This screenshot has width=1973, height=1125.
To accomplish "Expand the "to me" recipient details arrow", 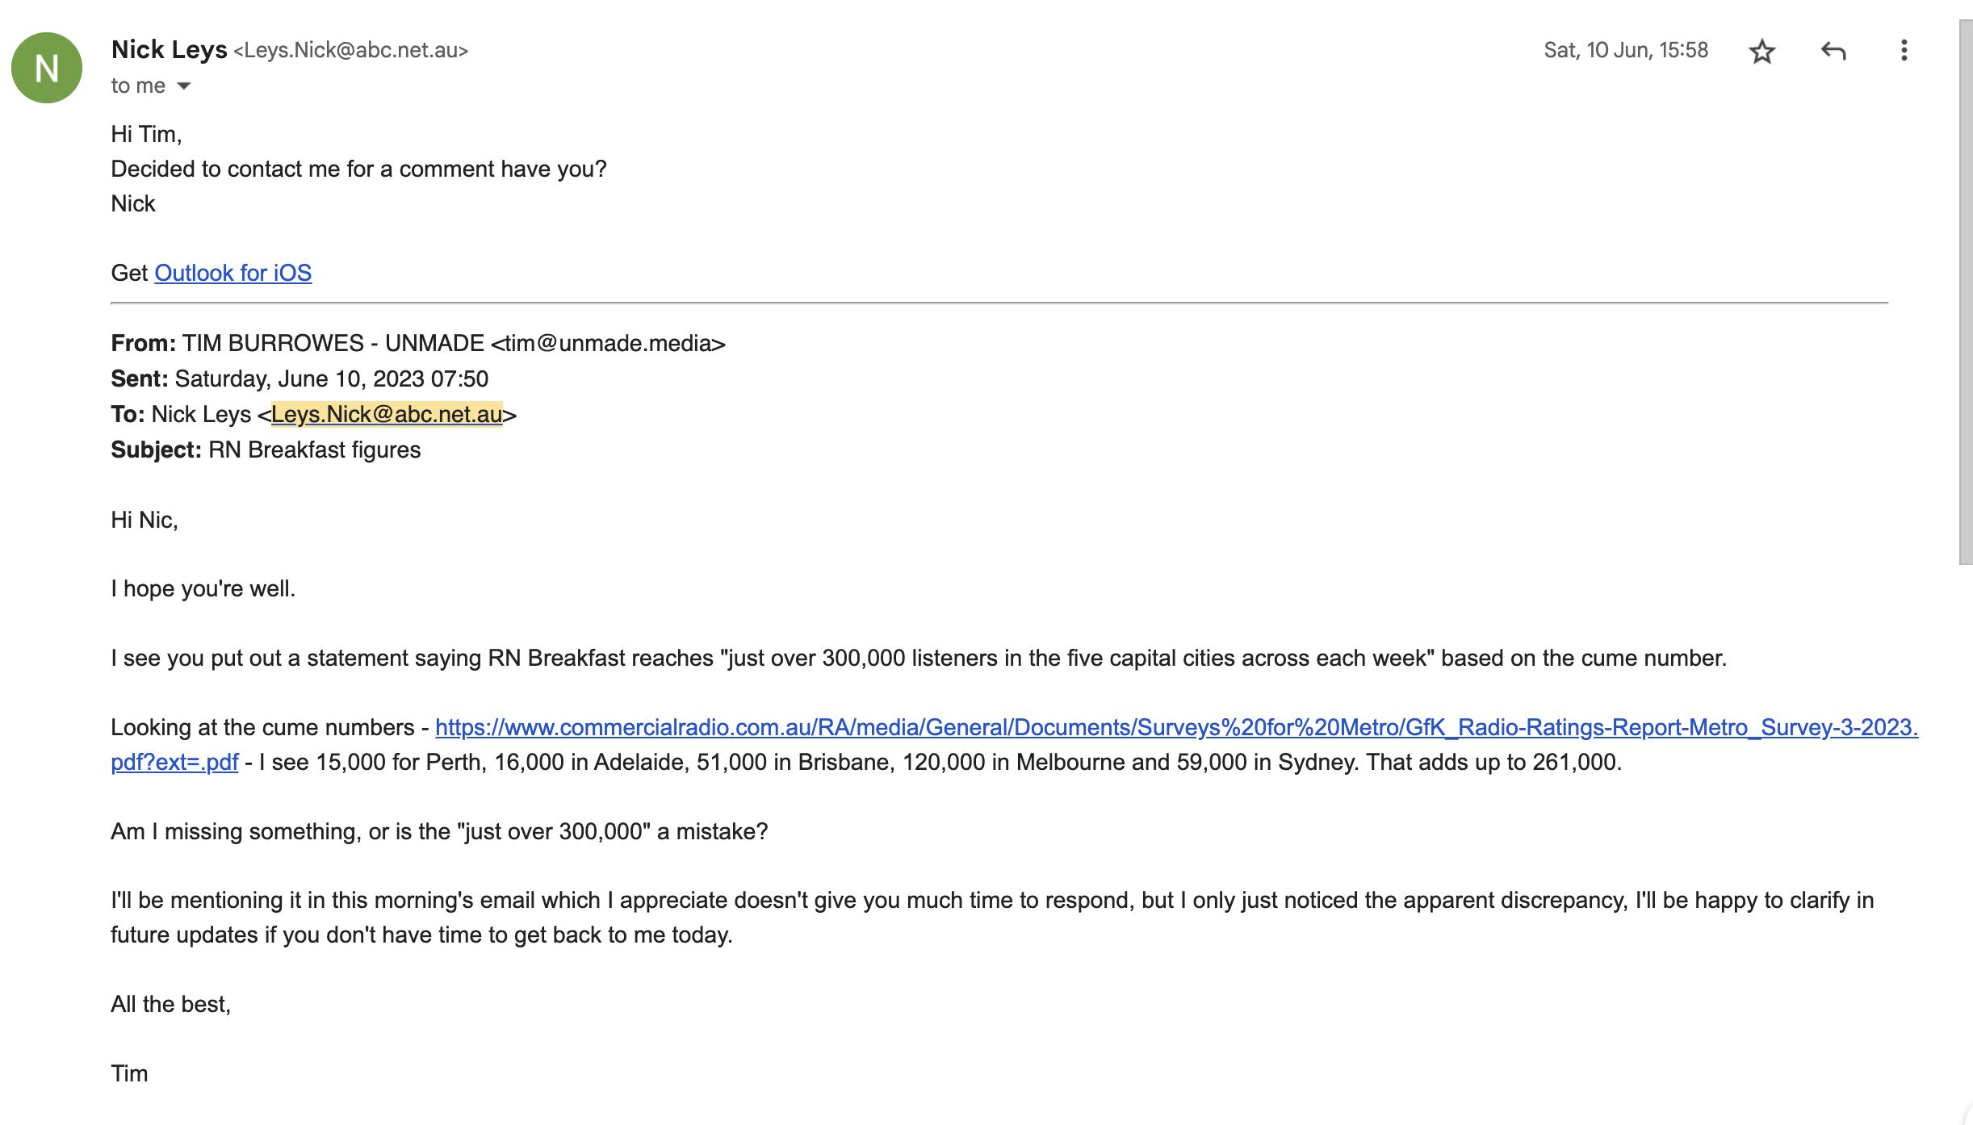I will click(x=184, y=86).
